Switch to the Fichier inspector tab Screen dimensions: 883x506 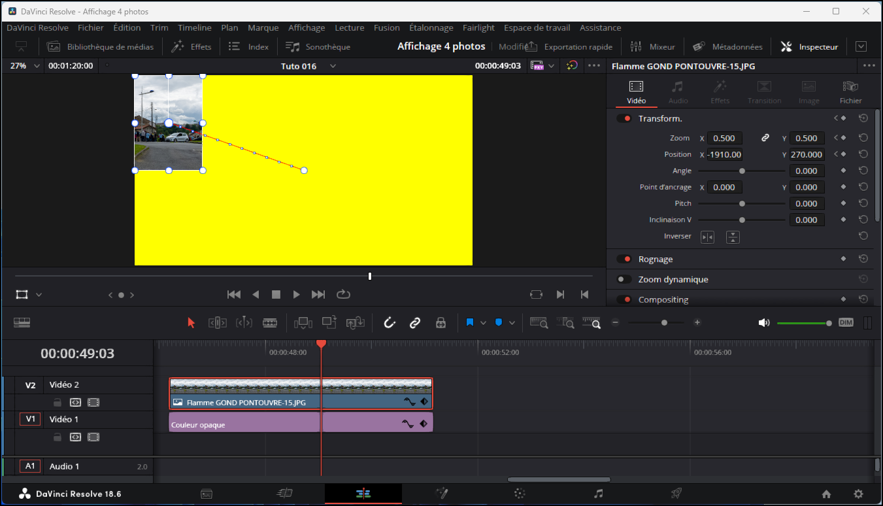tap(850, 92)
